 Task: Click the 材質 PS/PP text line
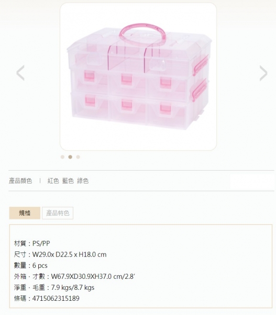[32, 244]
